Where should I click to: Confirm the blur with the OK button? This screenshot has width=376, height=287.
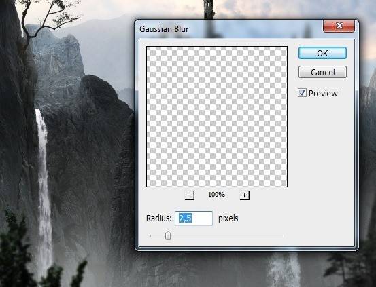coord(322,53)
